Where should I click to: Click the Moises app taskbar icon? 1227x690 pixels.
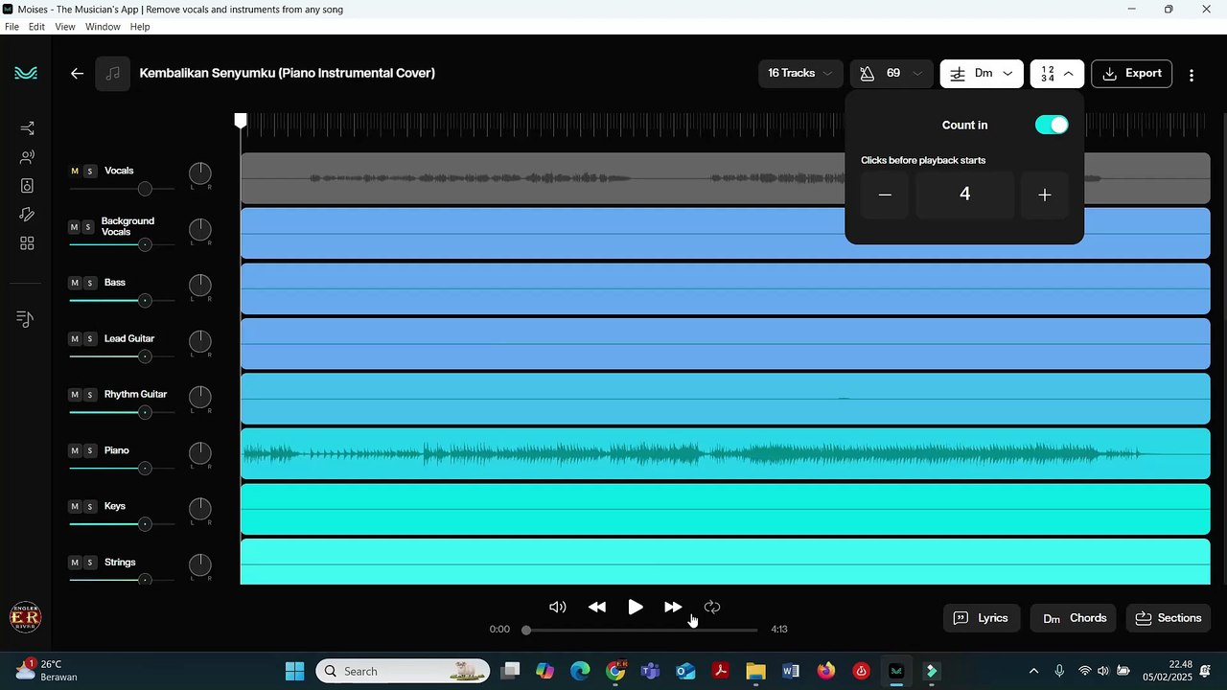[896, 671]
